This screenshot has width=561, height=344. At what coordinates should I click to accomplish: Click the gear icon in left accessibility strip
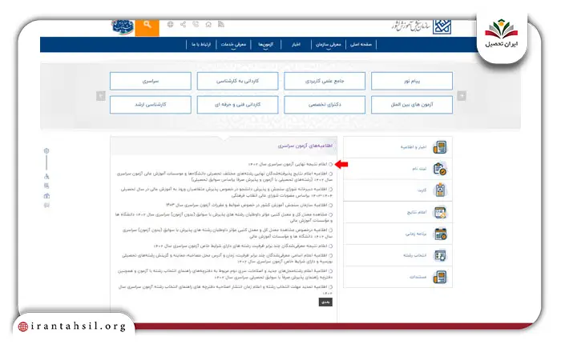(46, 150)
